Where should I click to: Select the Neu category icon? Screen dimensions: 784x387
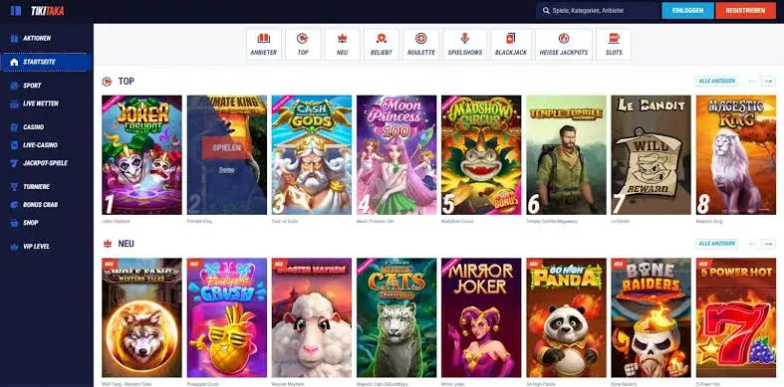tap(342, 45)
